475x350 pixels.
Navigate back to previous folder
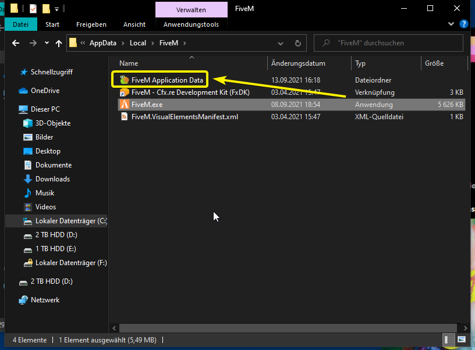pos(16,43)
